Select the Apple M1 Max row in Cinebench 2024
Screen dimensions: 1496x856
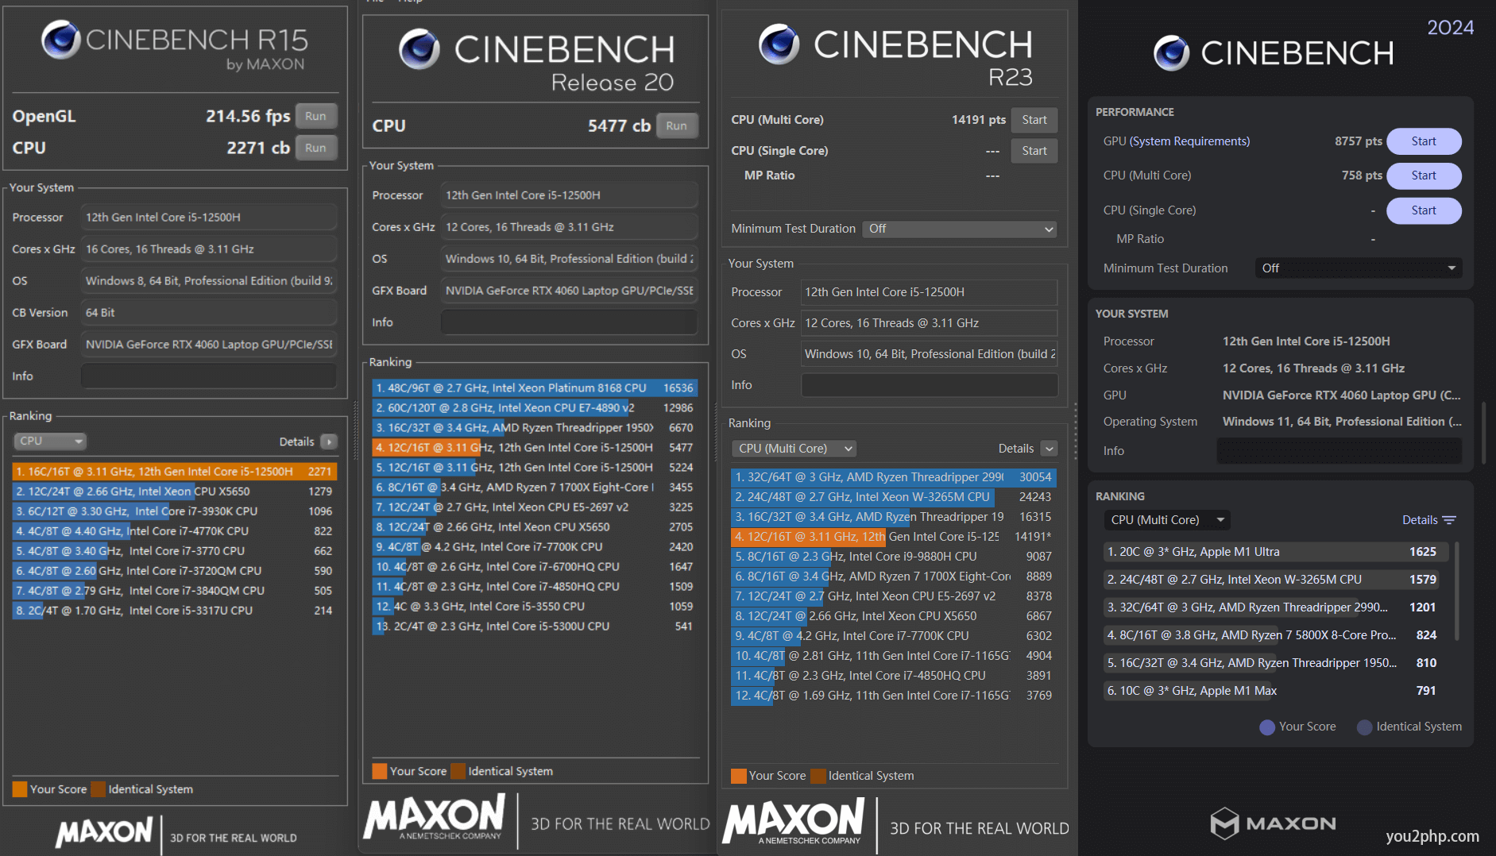1276,691
